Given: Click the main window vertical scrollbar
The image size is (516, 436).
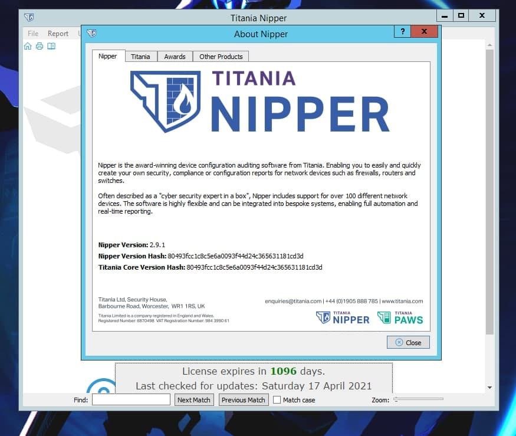Looking at the screenshot, I should (489, 192).
